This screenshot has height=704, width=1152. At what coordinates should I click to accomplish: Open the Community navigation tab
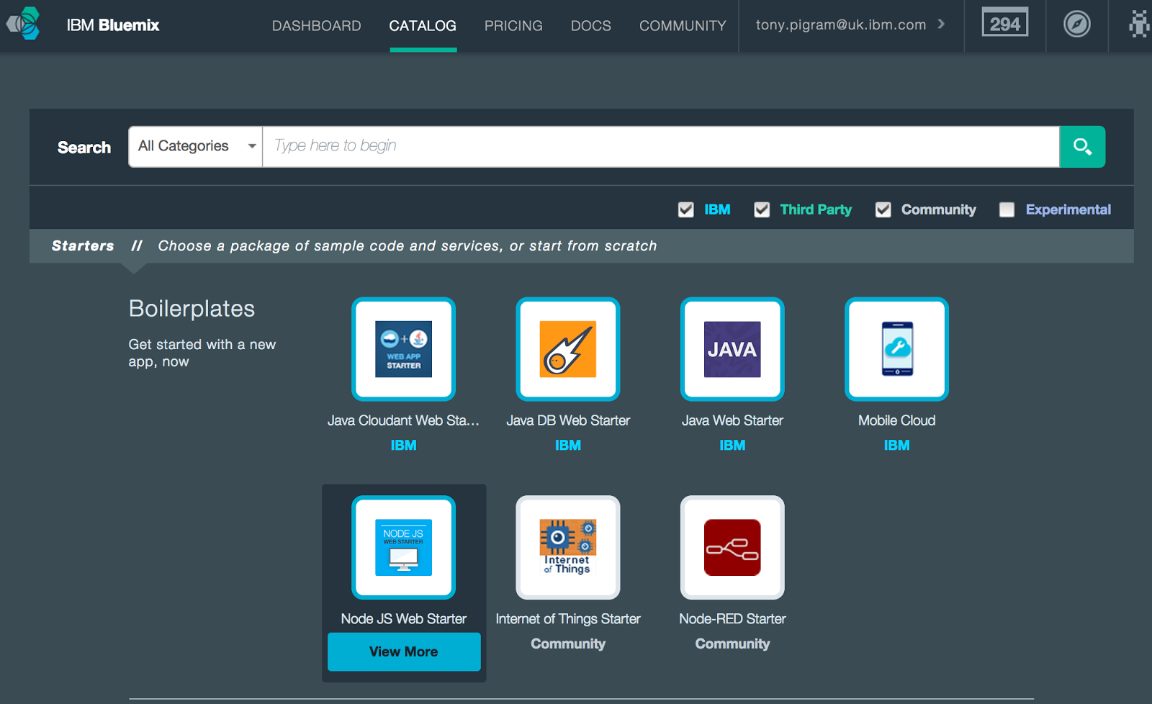click(x=683, y=26)
